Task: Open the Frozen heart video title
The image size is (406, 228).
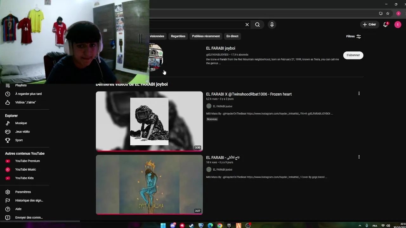Action: click(x=249, y=94)
